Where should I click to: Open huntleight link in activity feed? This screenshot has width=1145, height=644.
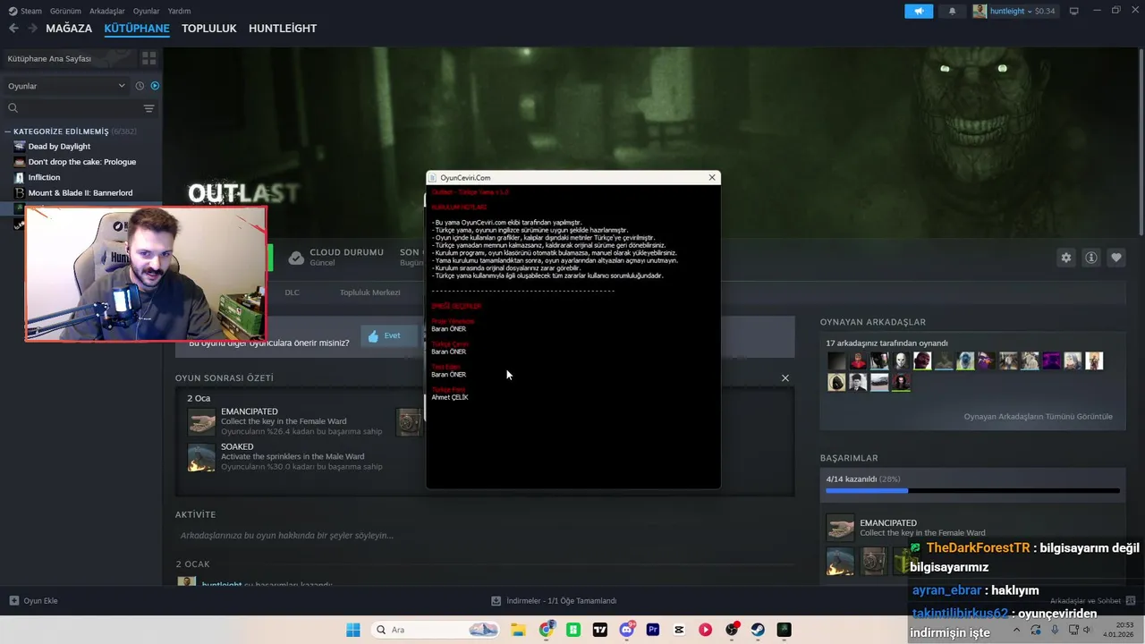click(x=222, y=585)
